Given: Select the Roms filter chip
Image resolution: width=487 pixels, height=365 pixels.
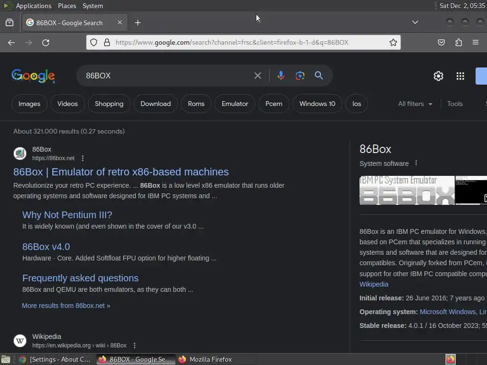Looking at the screenshot, I should click(x=196, y=104).
